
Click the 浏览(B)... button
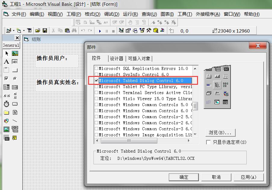pos(220,133)
